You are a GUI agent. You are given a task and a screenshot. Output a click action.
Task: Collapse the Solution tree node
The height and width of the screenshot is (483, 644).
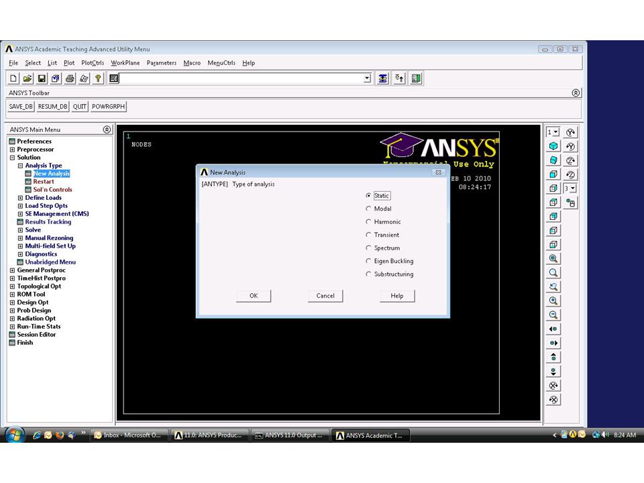12,158
